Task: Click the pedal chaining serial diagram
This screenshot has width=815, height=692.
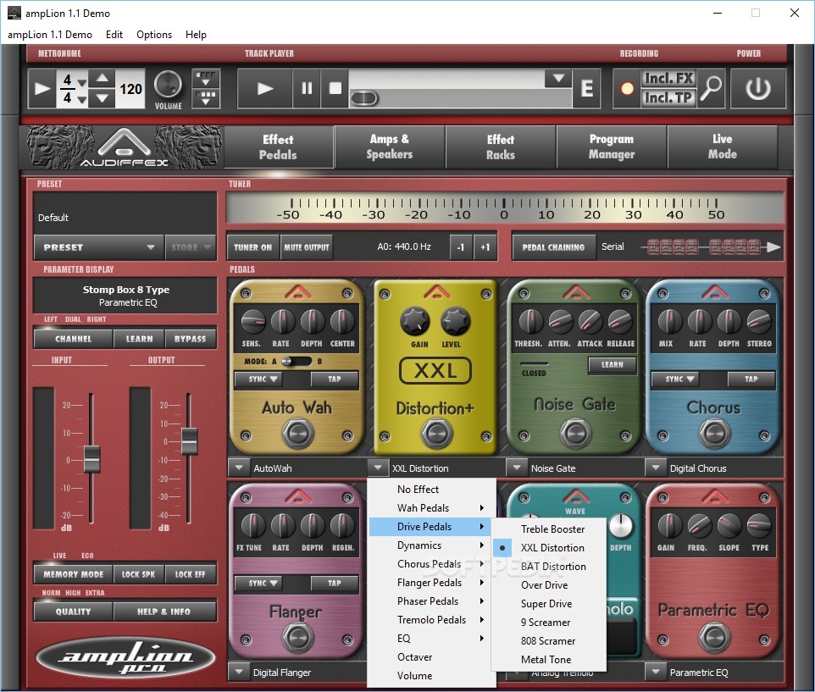Action: point(711,247)
